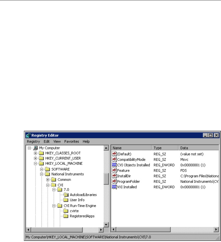Image resolution: width=221 pixels, height=242 pixels.
Task: Click the cvirte folder icon
Action: point(66,211)
